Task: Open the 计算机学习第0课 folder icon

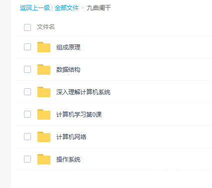Action: (x=44, y=115)
